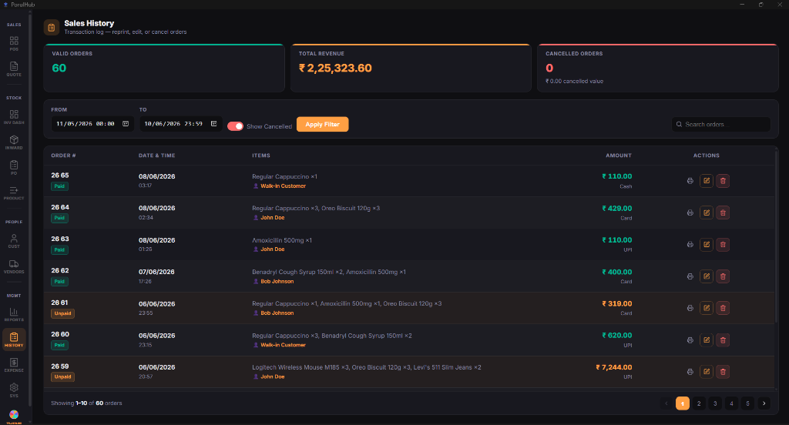Click the Amount column header
The height and width of the screenshot is (425, 789).
point(619,156)
